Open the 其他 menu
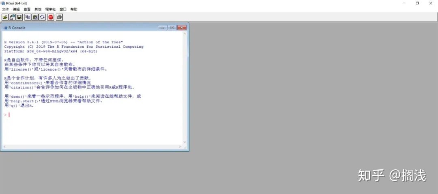Screen dimensions: 438x194 point(38,9)
